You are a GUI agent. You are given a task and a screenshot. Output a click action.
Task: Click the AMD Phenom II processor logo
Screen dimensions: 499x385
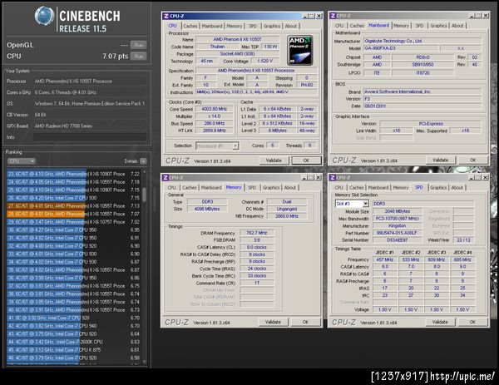[x=299, y=50]
